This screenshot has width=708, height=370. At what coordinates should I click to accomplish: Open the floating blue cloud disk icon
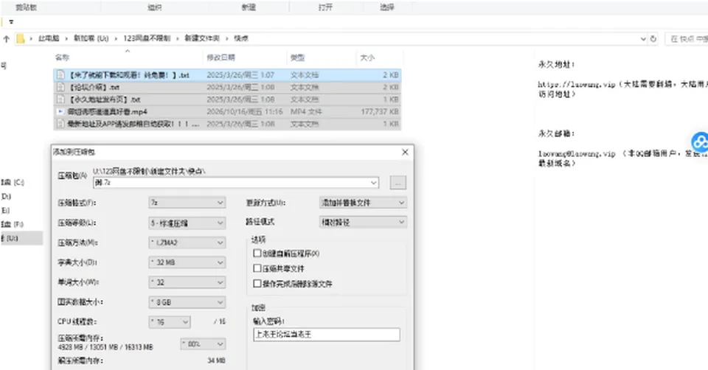pos(699,142)
